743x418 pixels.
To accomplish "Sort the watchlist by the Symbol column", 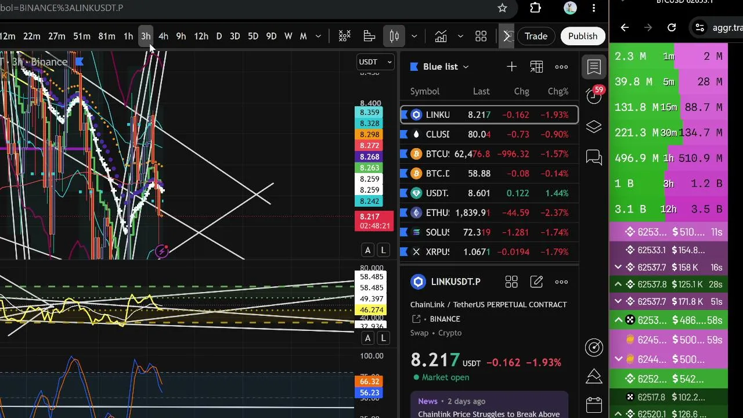I will click(x=425, y=91).
